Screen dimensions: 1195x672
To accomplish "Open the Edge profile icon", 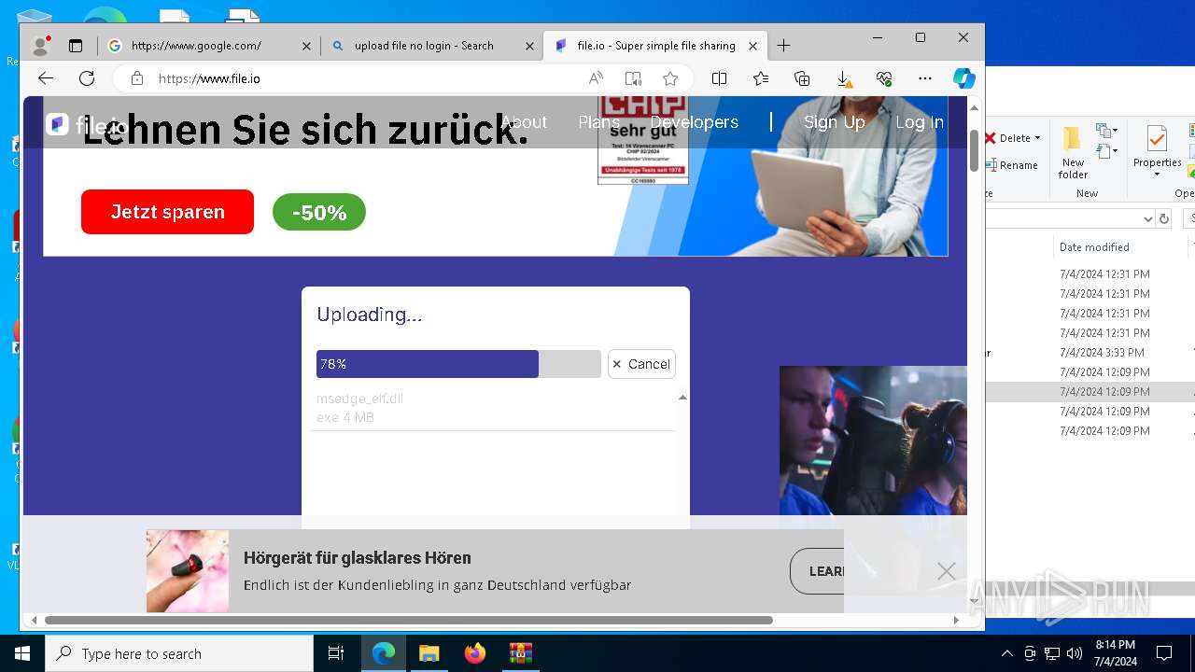I will coord(41,45).
